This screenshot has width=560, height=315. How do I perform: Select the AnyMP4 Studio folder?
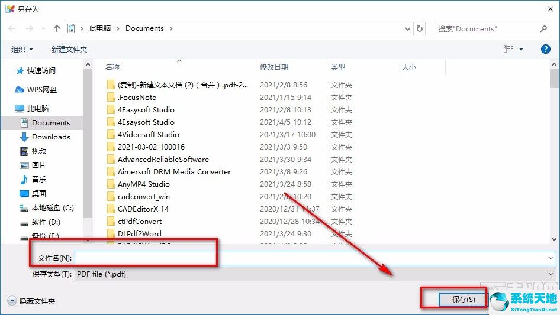click(144, 184)
